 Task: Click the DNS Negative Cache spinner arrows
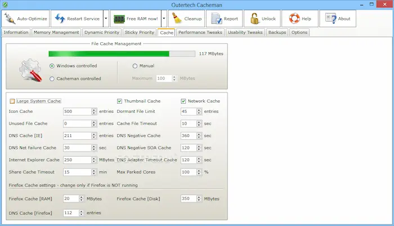(199, 136)
